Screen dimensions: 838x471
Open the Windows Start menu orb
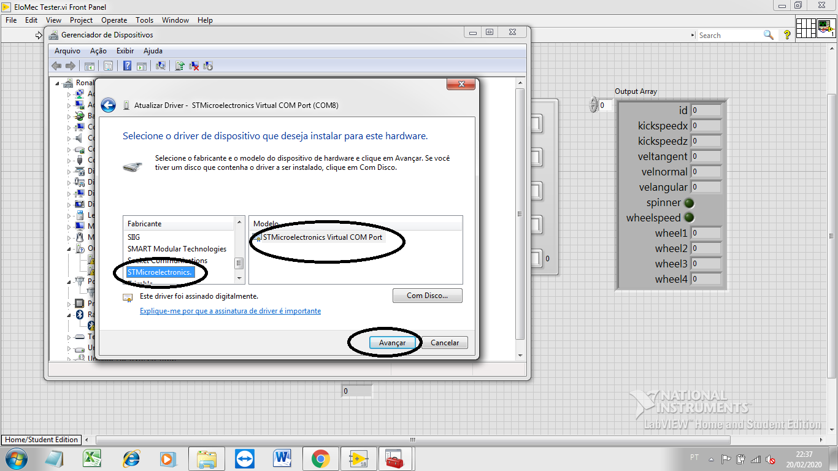[x=17, y=459]
